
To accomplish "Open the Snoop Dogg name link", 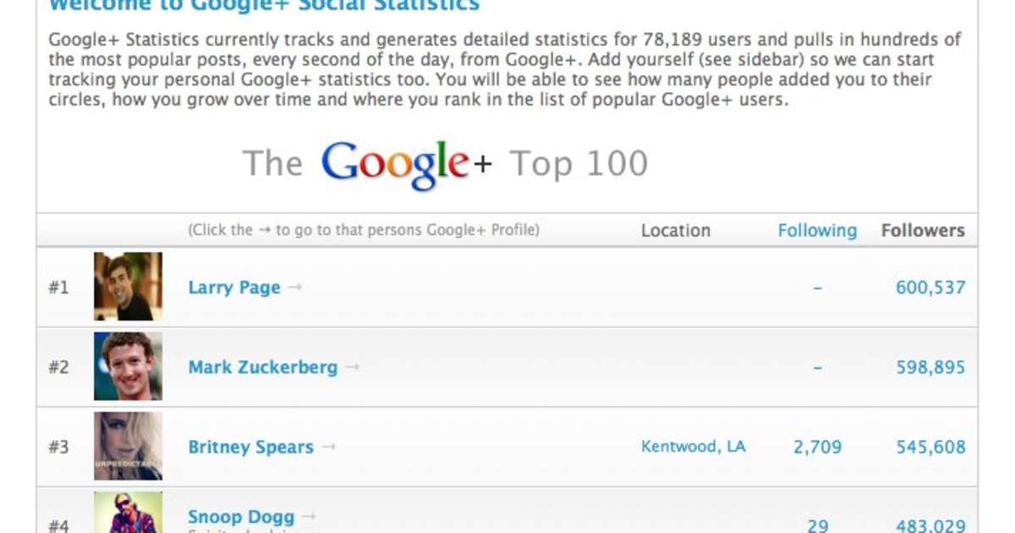I will click(x=241, y=516).
